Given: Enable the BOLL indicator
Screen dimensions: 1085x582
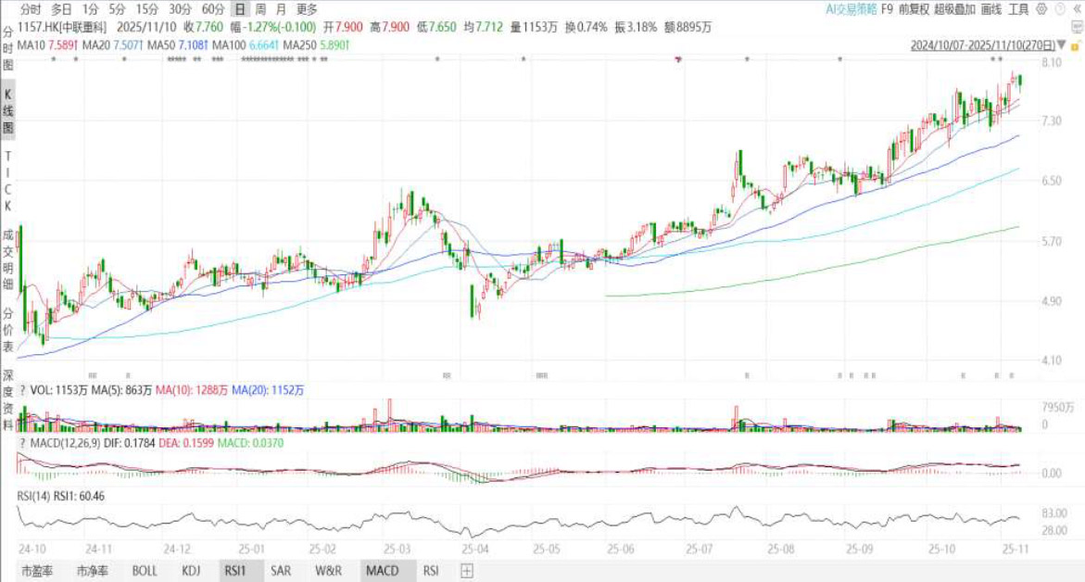Looking at the screenshot, I should coord(145,570).
